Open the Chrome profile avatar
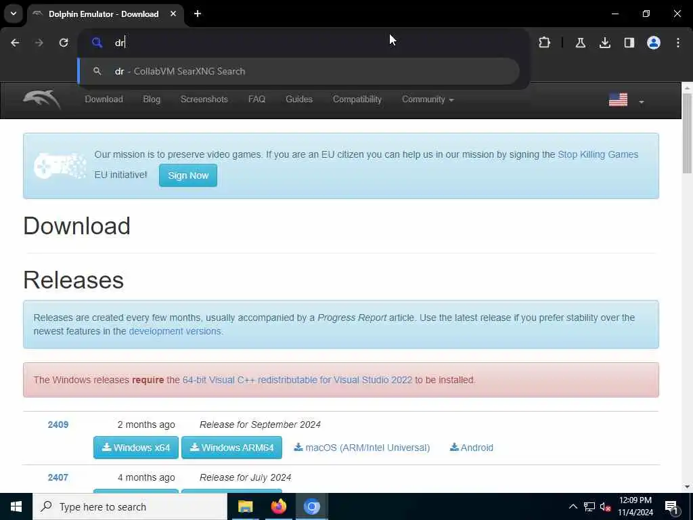 coord(654,43)
